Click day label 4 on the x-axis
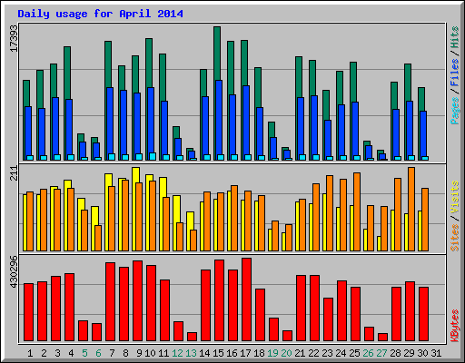This screenshot has height=363, width=465. tap(71, 353)
